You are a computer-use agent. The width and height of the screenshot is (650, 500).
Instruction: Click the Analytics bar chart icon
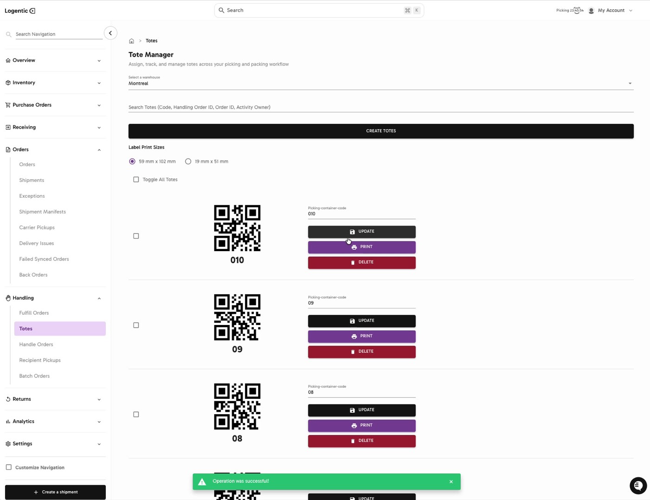click(x=8, y=422)
